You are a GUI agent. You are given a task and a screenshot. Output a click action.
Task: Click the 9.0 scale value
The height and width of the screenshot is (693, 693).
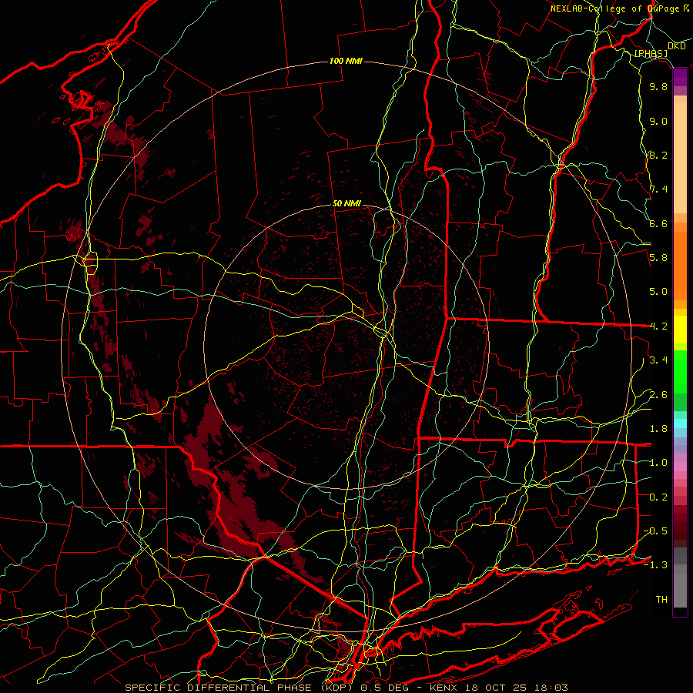pyautogui.click(x=658, y=121)
